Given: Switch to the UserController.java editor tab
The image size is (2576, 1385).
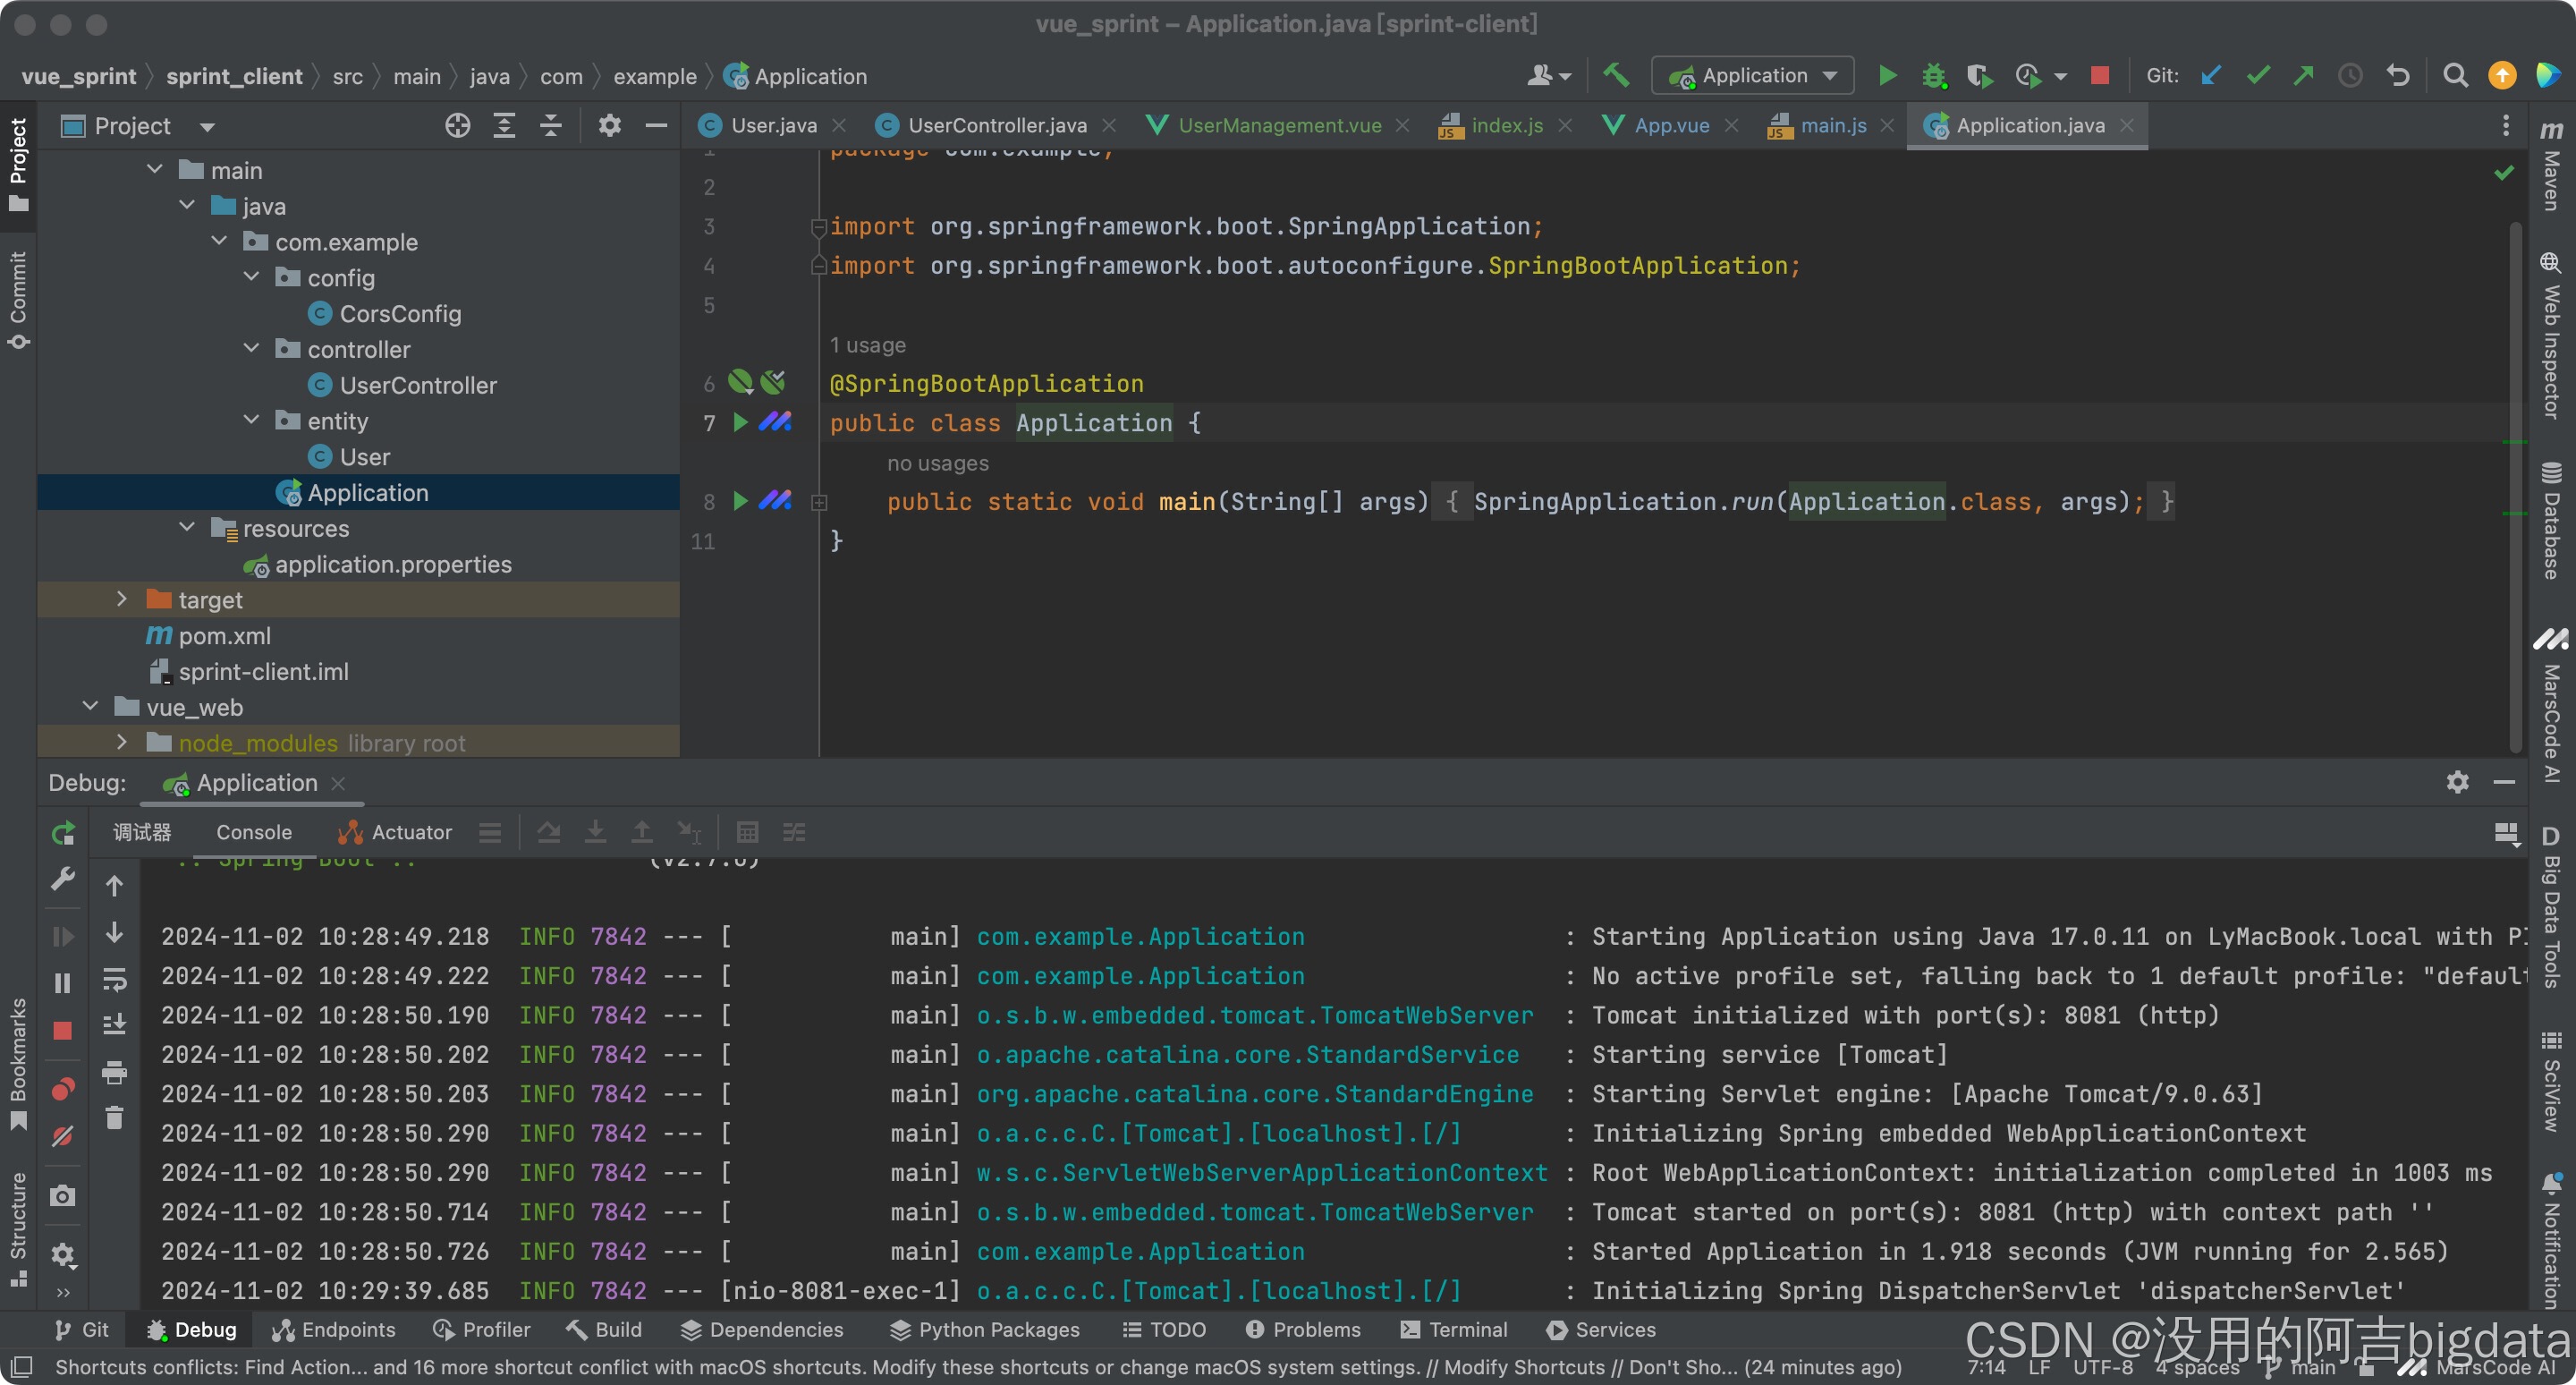Looking at the screenshot, I should click(996, 126).
